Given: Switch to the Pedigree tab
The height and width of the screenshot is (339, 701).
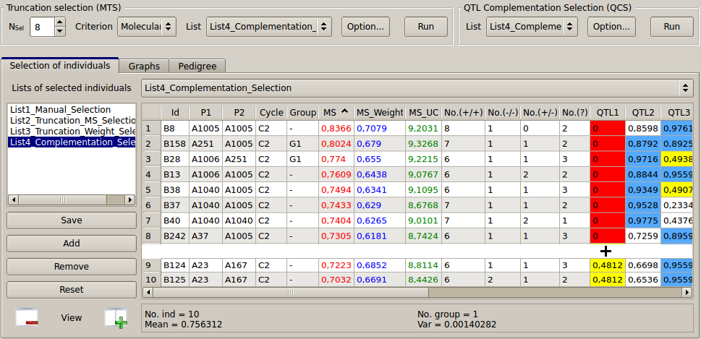Looking at the screenshot, I should click(x=197, y=66).
